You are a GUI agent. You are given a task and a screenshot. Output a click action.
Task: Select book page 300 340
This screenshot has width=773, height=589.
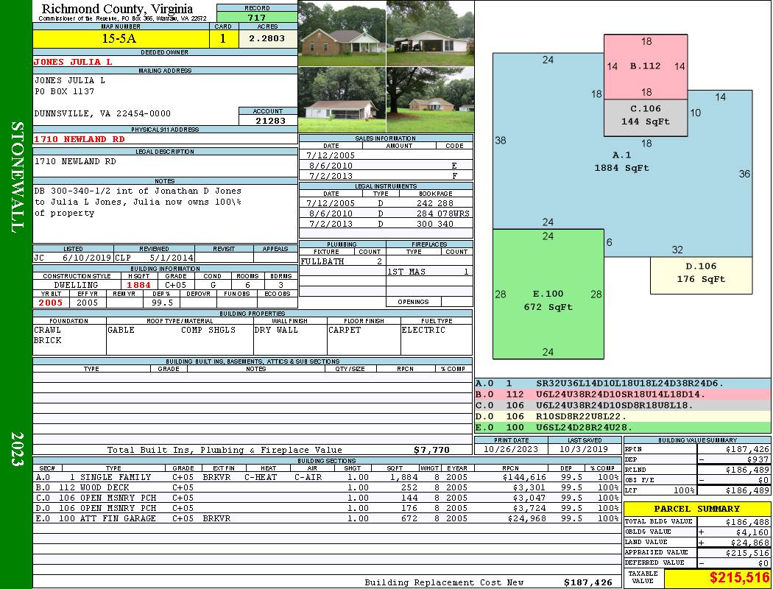435,224
